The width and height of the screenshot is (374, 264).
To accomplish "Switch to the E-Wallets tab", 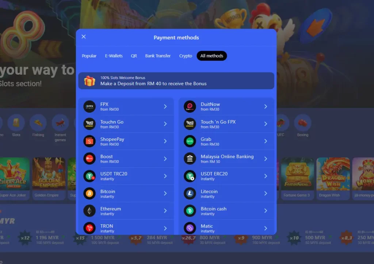I will (114, 56).
